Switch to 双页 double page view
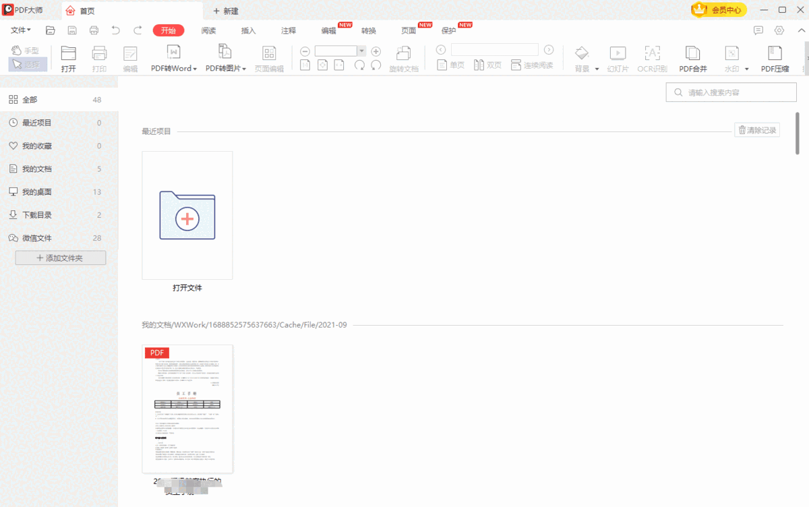 click(487, 65)
